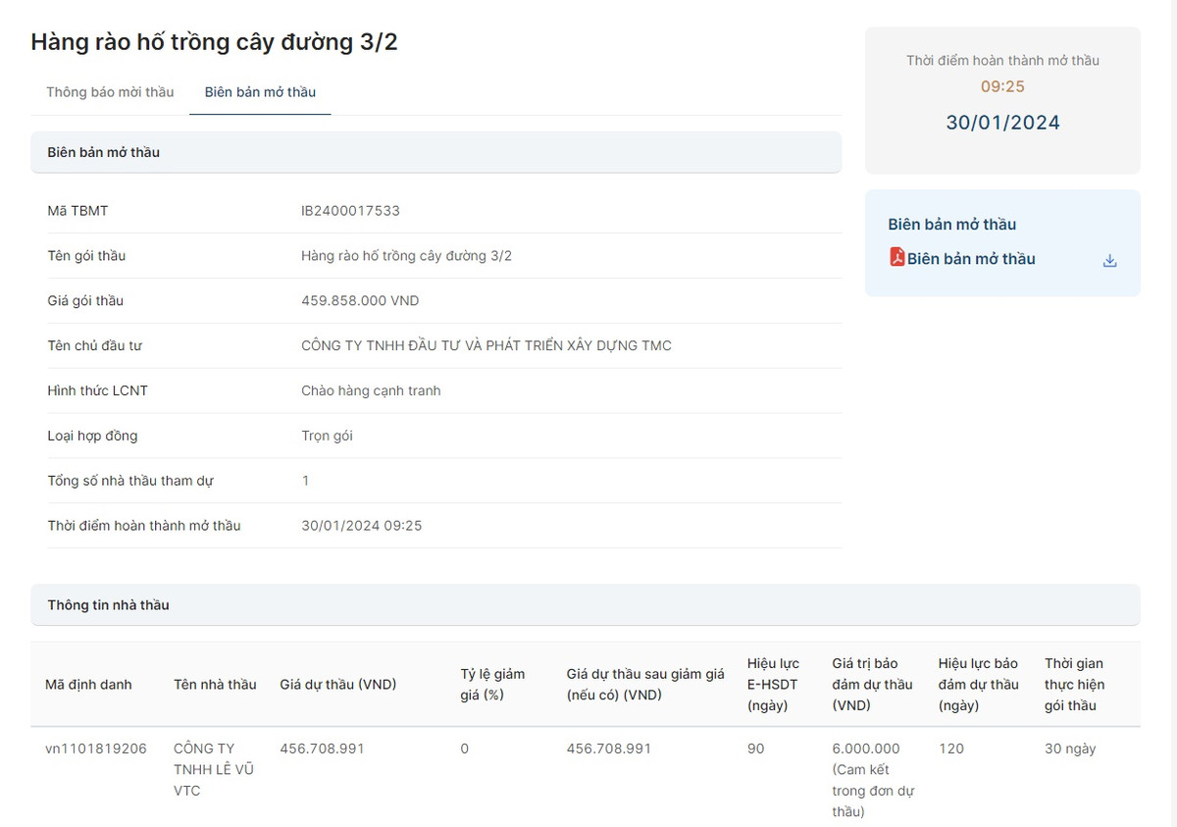1177x827 pixels.
Task: Click the red PDF file icon
Action: 896,258
